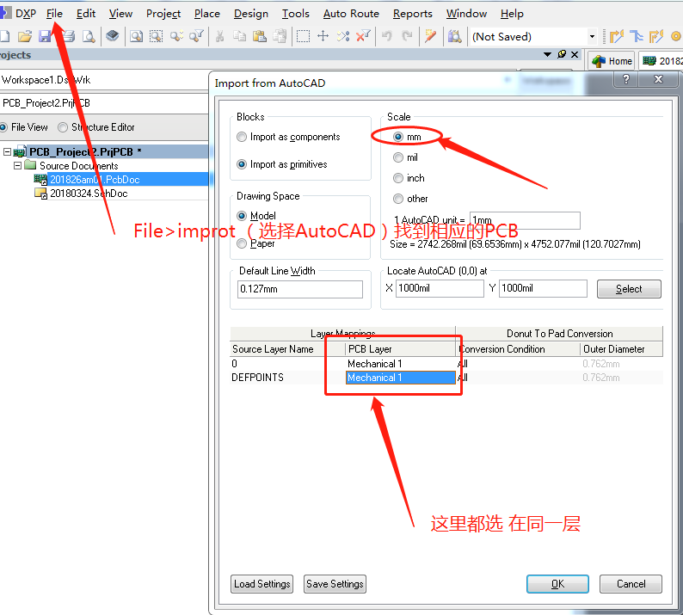
Task: Open the Reports menu
Action: click(413, 14)
